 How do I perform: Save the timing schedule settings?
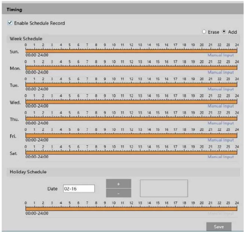[219, 227]
